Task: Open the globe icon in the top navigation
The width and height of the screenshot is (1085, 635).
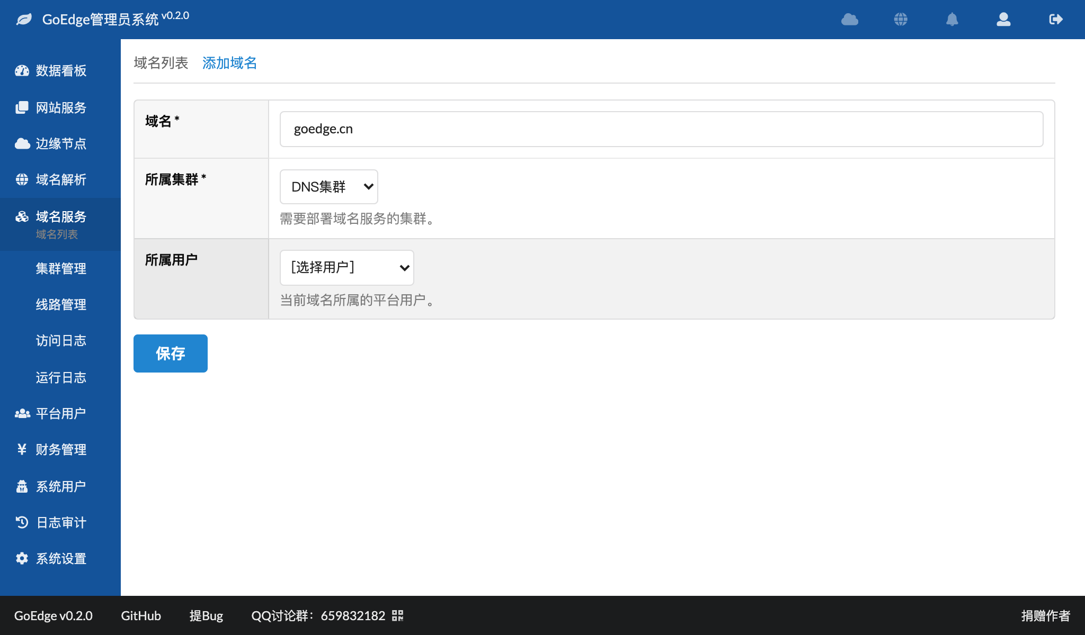Action: [901, 19]
